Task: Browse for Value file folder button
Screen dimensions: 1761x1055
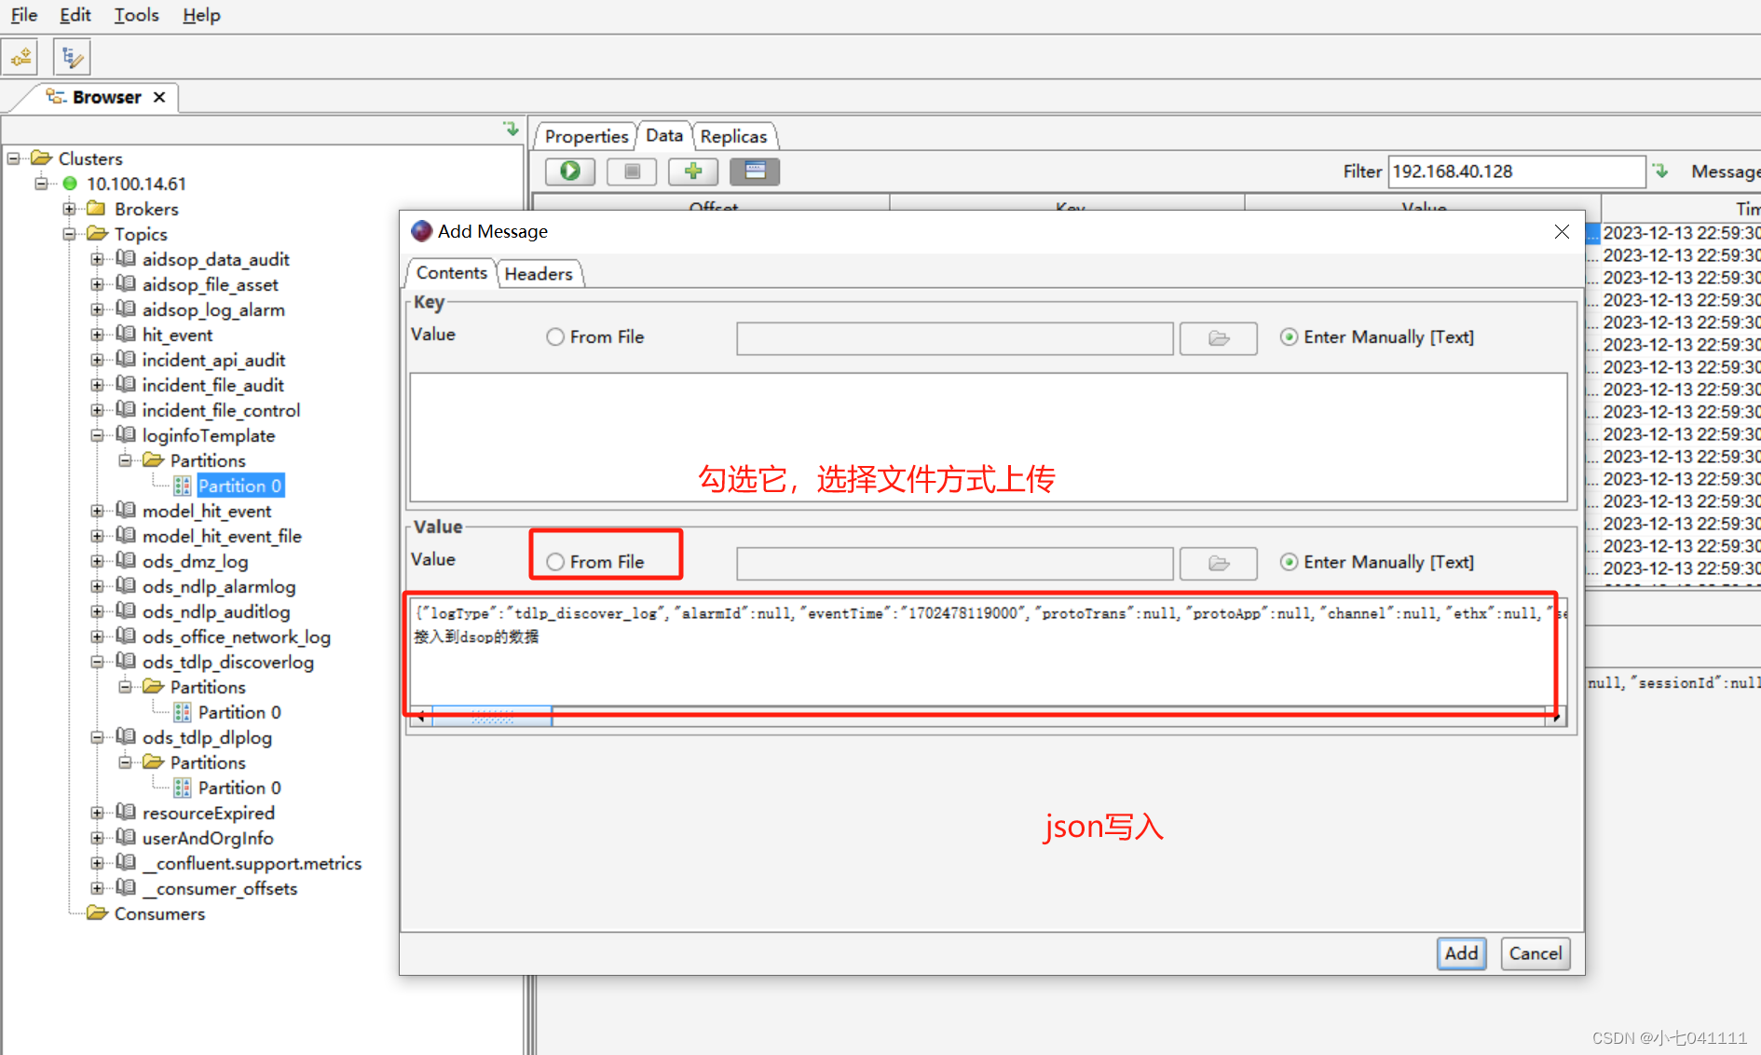Action: 1219,563
